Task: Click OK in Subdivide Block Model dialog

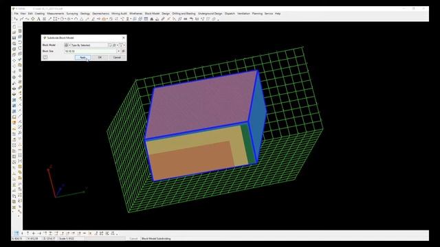Action: point(100,58)
